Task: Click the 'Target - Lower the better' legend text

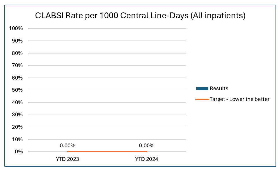Action: tap(239, 100)
